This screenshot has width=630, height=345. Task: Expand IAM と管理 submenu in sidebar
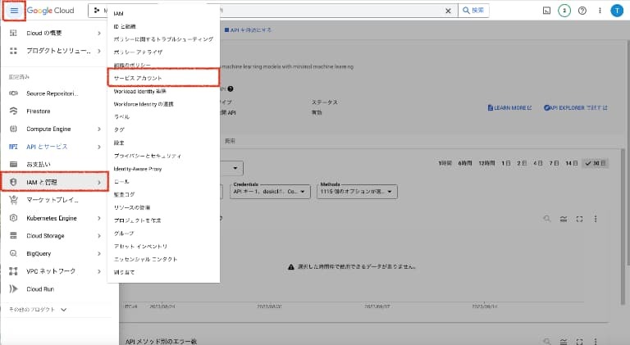point(56,180)
